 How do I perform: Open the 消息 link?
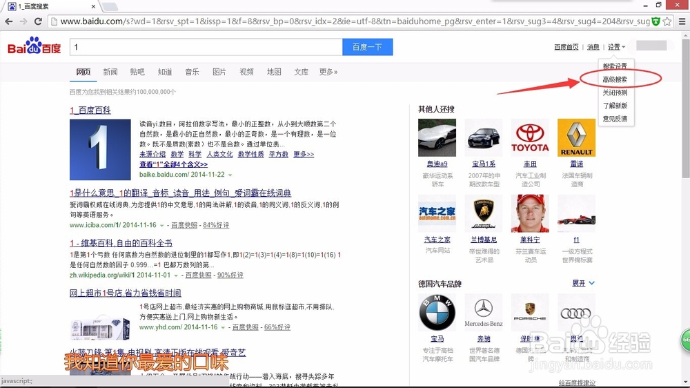pos(593,47)
